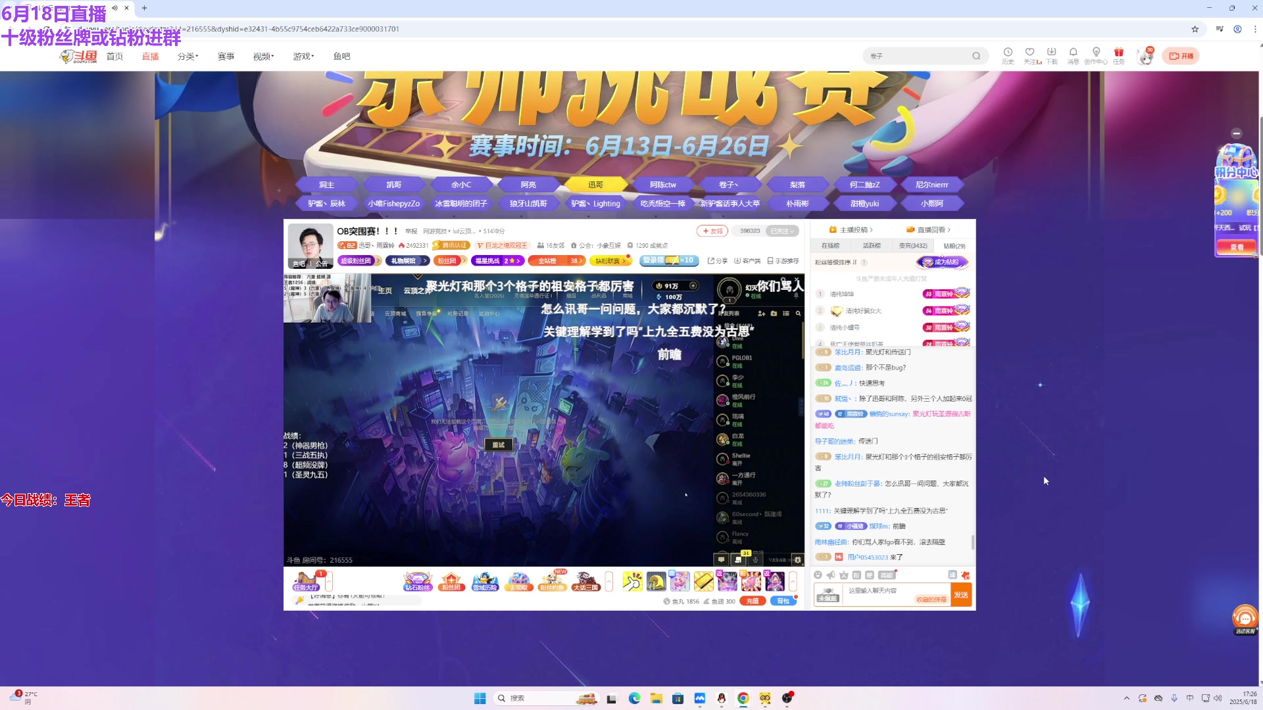Open the Windows Start button
1263x710 pixels.
click(x=480, y=698)
